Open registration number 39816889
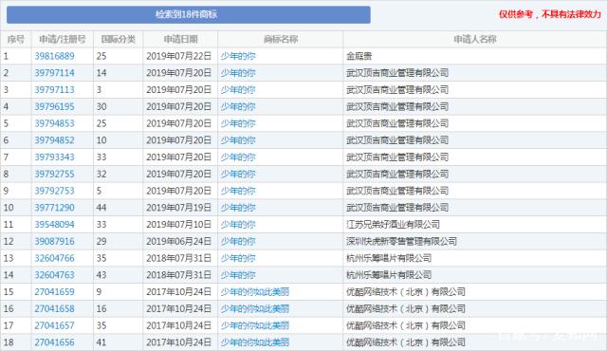The width and height of the screenshot is (607, 351). [54, 56]
